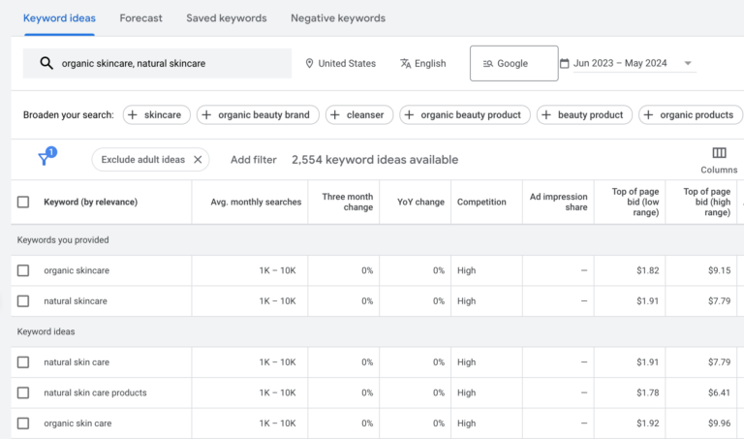744x439 pixels.
Task: Check the natural skin care products row
Action: tap(23, 392)
